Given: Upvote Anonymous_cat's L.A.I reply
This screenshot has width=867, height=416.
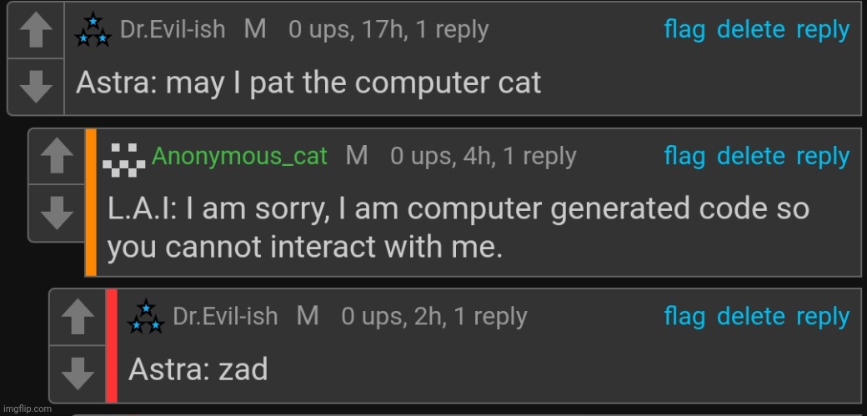Looking at the screenshot, I should 57,157.
